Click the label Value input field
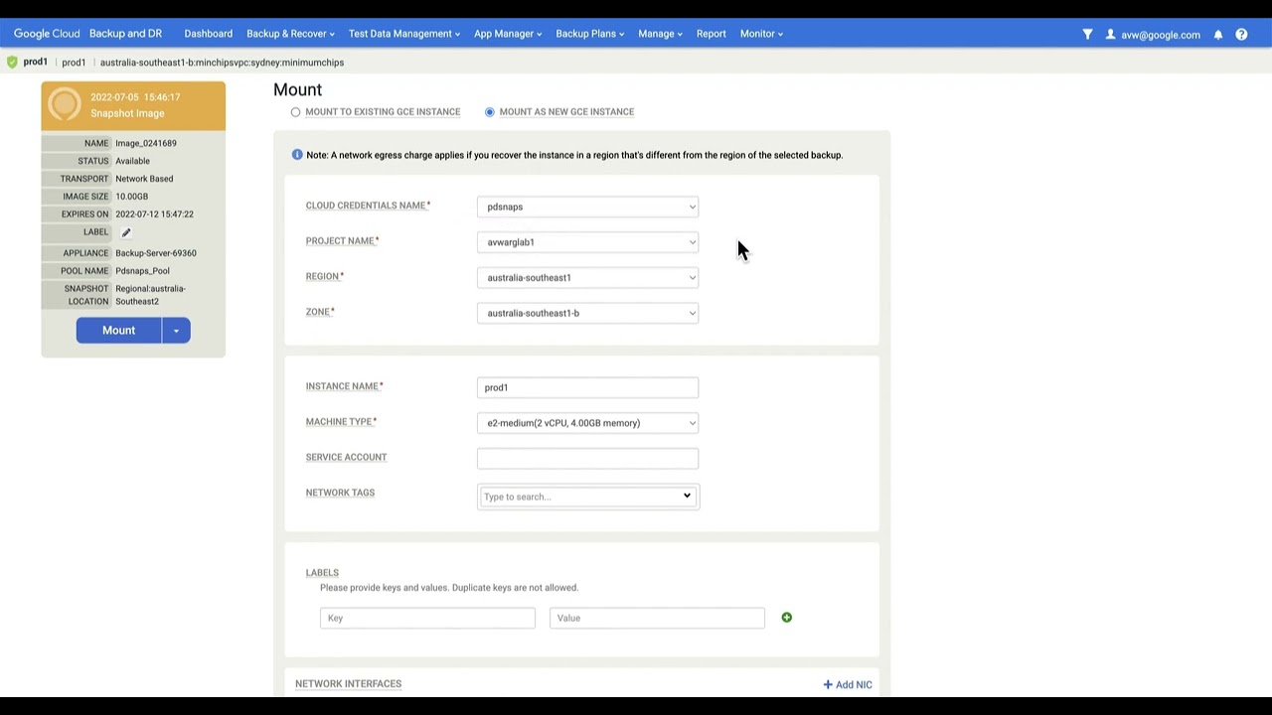This screenshot has height=715, width=1272. point(657,618)
